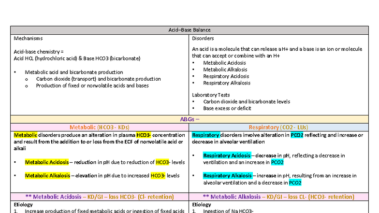Click 'Increase production of fixed metabolic acids' item
Image resolution: width=379 pixels, height=213 pixels.
[104, 211]
